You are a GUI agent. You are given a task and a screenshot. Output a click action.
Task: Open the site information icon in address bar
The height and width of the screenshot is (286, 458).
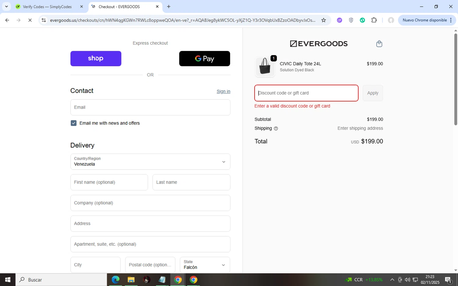pyautogui.click(x=44, y=20)
